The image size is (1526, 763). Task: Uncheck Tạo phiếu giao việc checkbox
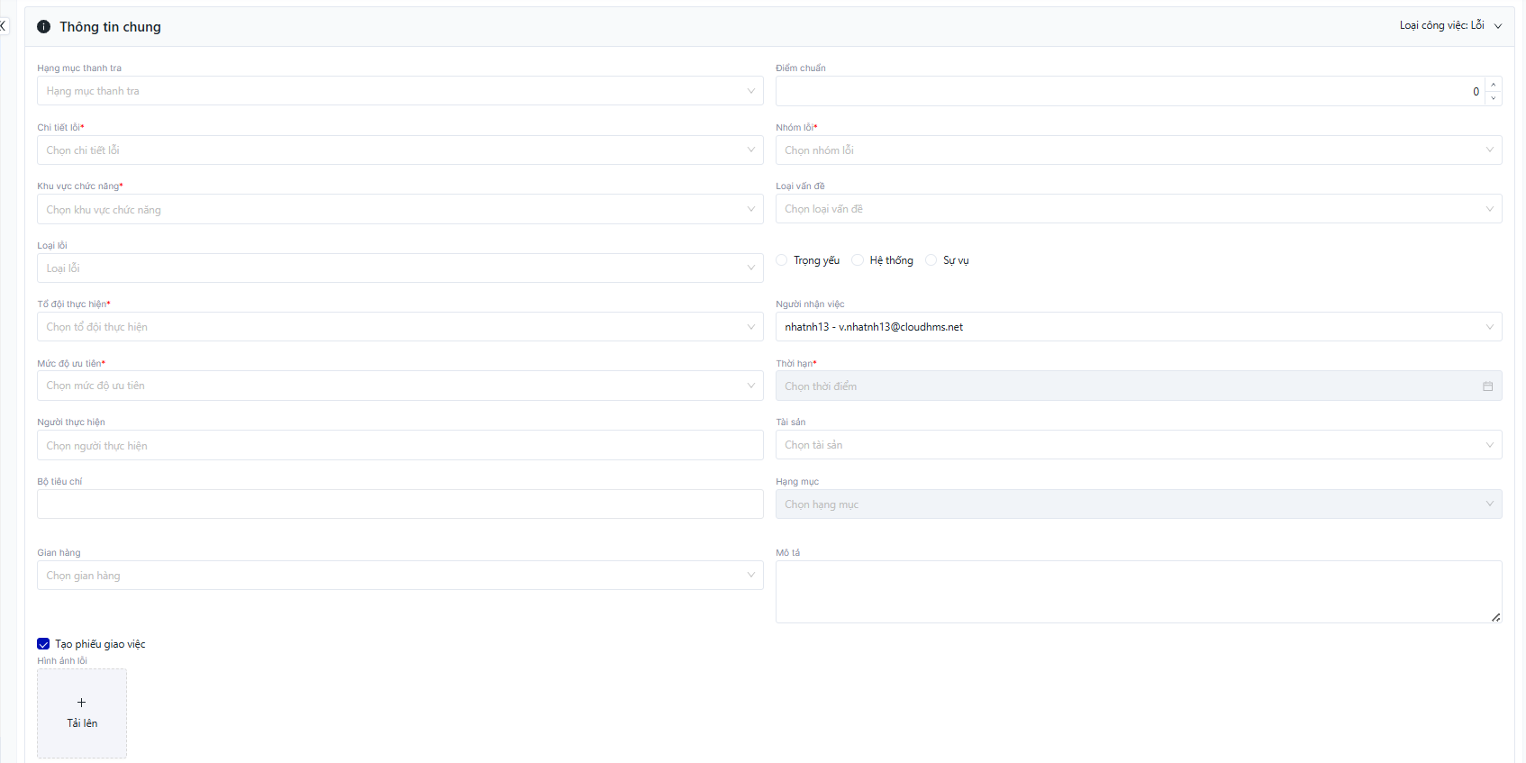(x=43, y=644)
